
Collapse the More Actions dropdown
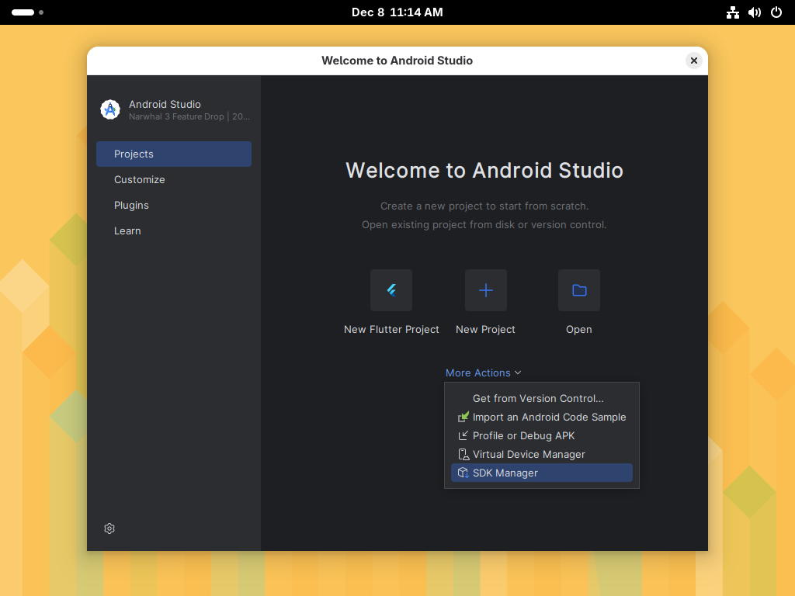(483, 372)
